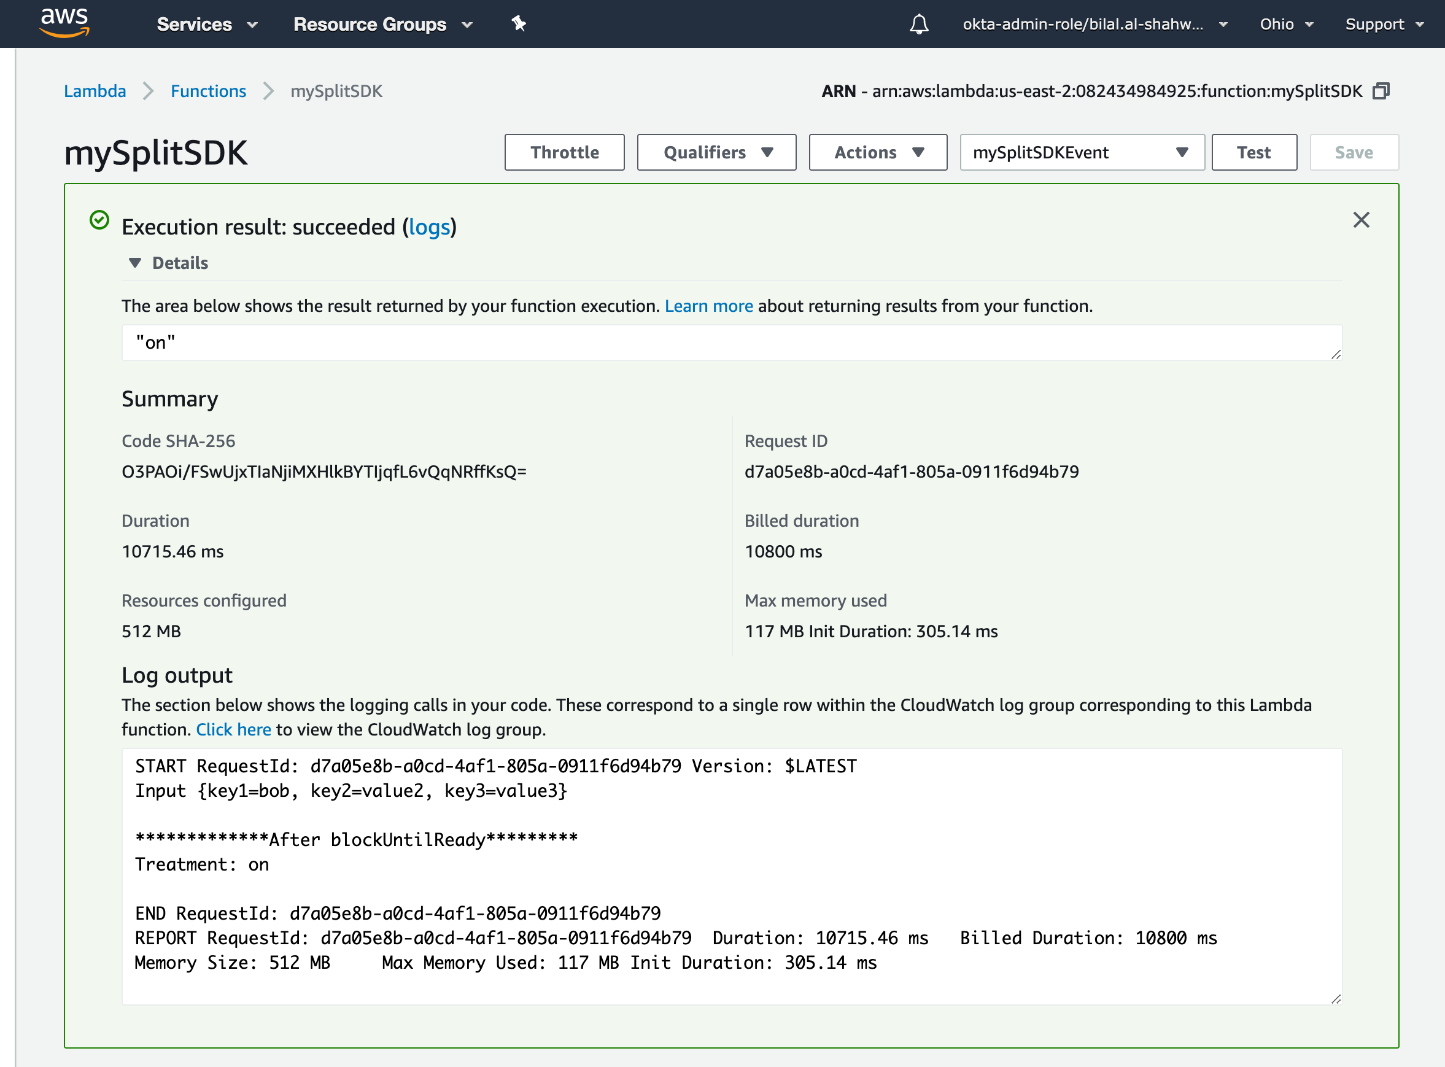The image size is (1445, 1067).
Task: Collapse the Details disclosure triangle
Action: (x=135, y=263)
